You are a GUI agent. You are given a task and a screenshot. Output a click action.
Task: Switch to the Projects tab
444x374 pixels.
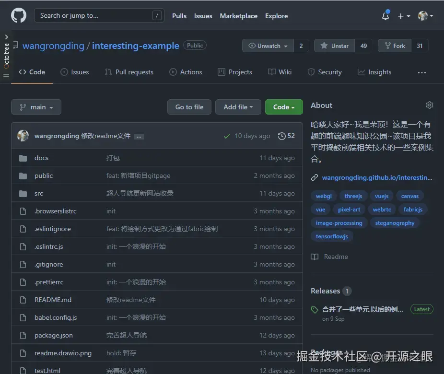click(x=235, y=72)
